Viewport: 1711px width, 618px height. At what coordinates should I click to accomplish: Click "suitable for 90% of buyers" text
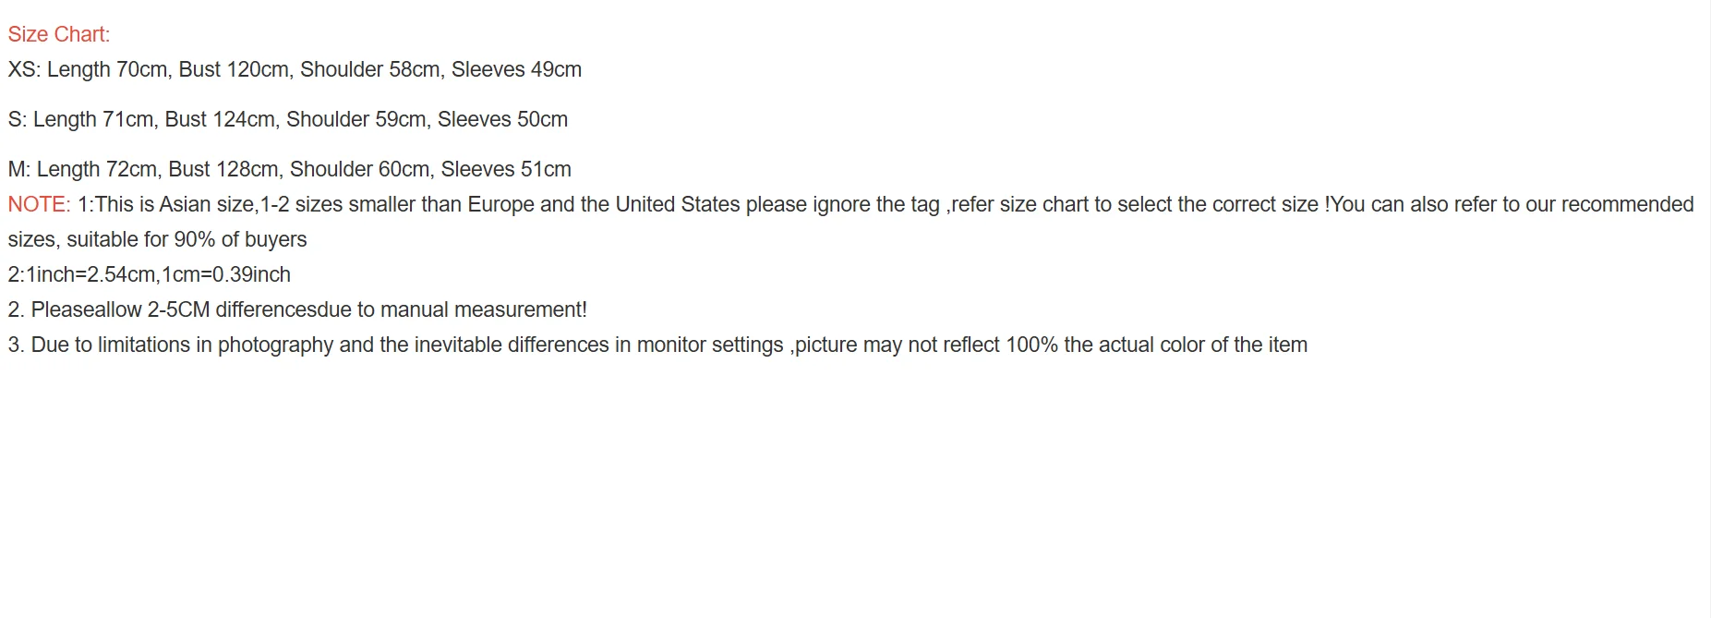pyautogui.click(x=187, y=239)
